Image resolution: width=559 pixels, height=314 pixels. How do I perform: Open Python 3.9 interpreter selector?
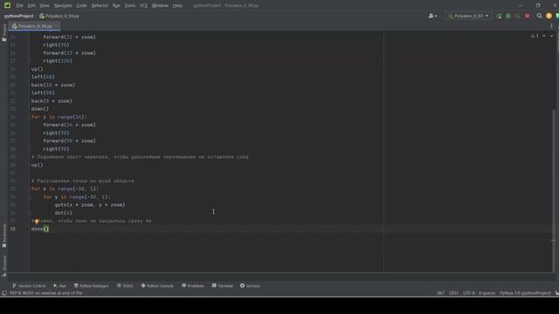pos(525,293)
